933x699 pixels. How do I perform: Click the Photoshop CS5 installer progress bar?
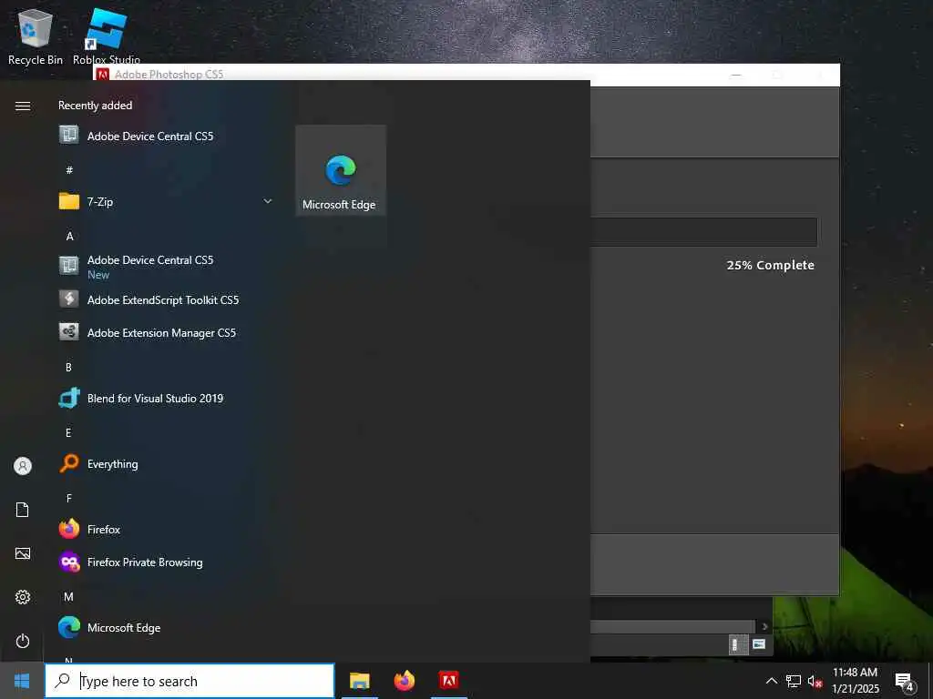pos(703,232)
